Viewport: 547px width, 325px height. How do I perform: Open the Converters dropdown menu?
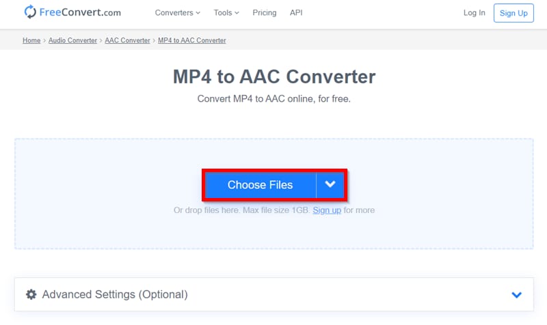pyautogui.click(x=178, y=13)
